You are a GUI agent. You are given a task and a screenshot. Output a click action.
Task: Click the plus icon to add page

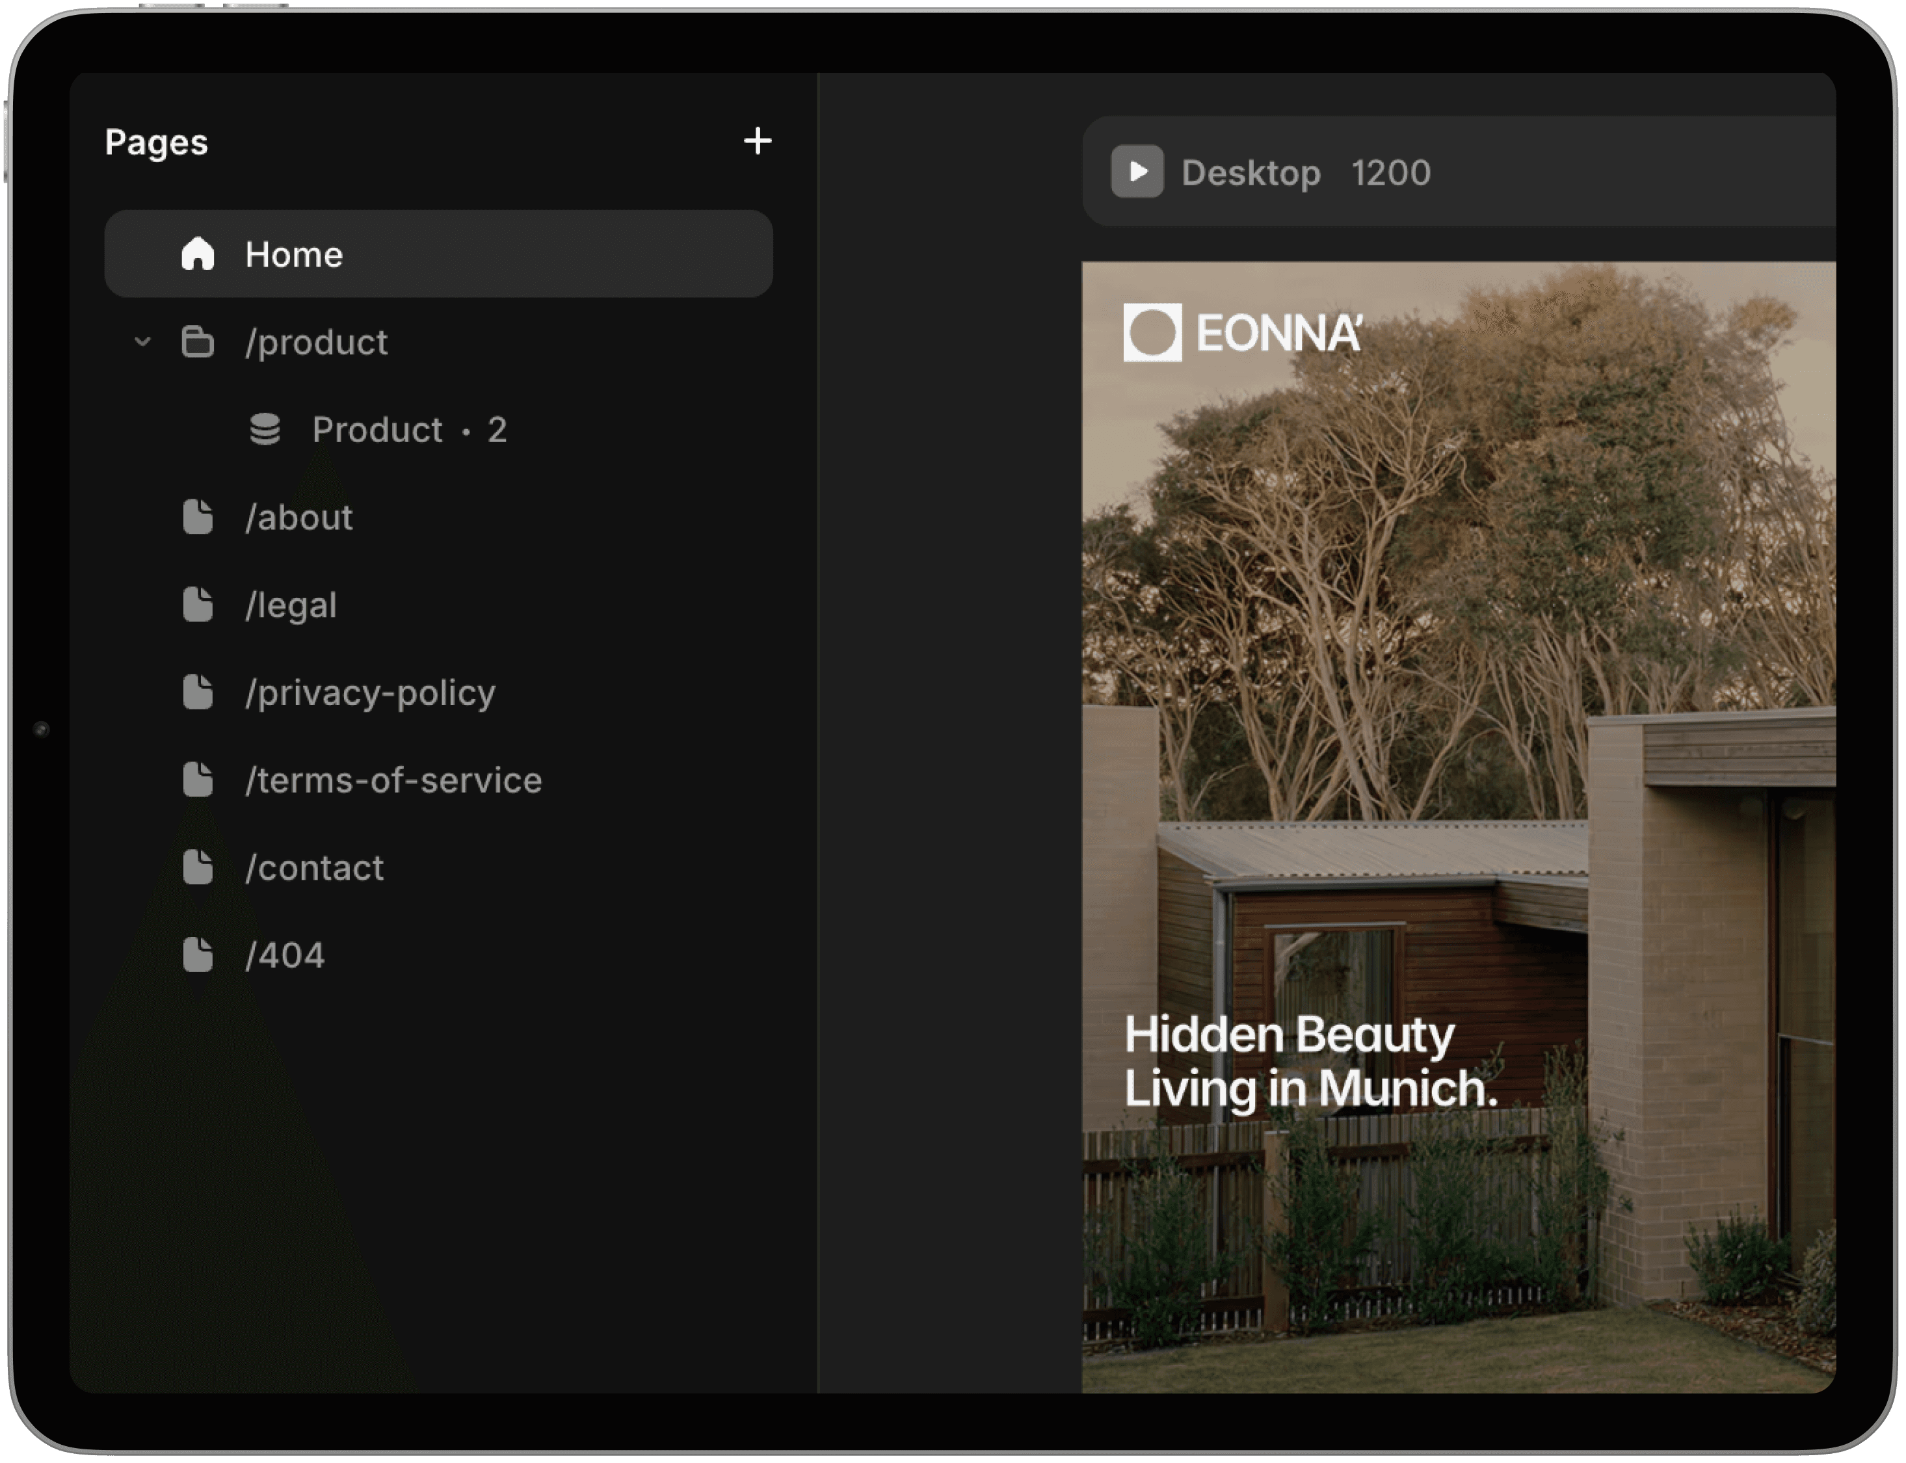758,141
